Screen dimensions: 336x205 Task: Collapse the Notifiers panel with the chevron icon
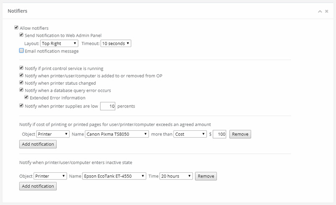click(x=320, y=11)
